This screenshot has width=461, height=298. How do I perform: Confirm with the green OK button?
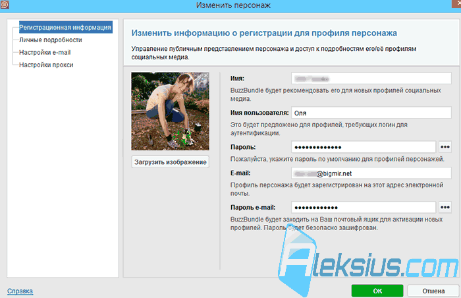coord(377,291)
